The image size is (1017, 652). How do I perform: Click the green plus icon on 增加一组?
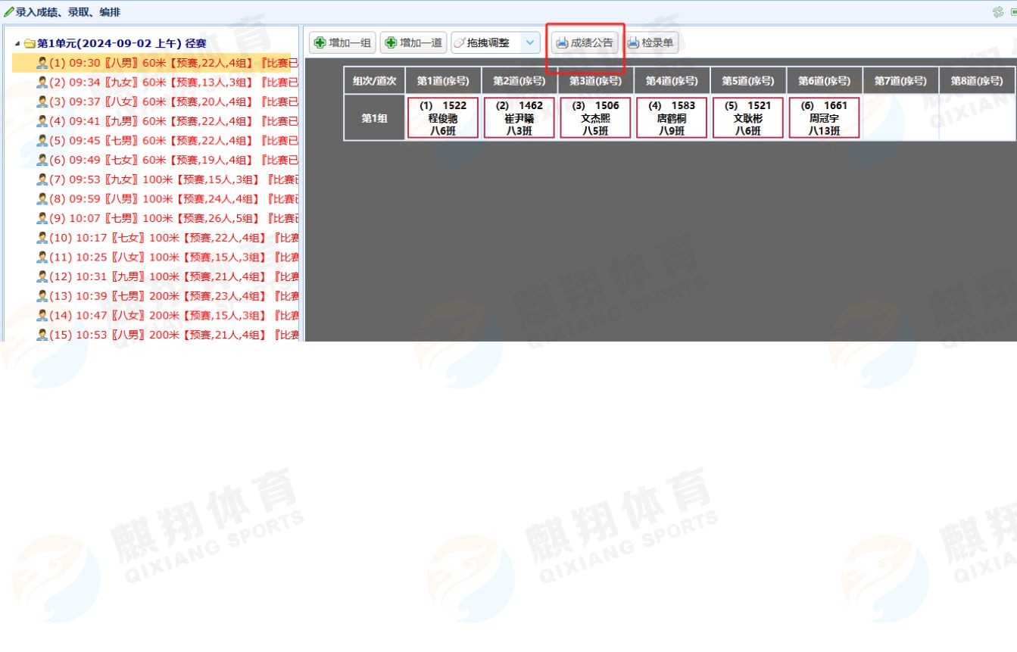coord(320,43)
